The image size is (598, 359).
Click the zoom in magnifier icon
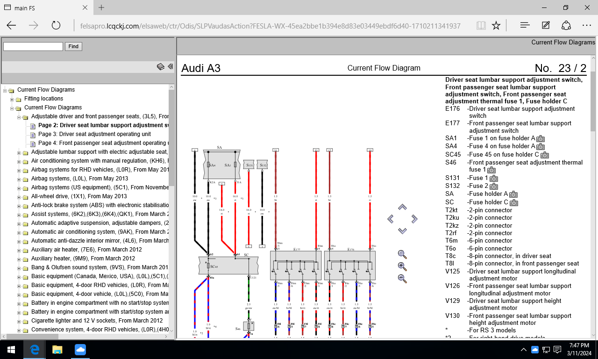[x=402, y=266]
